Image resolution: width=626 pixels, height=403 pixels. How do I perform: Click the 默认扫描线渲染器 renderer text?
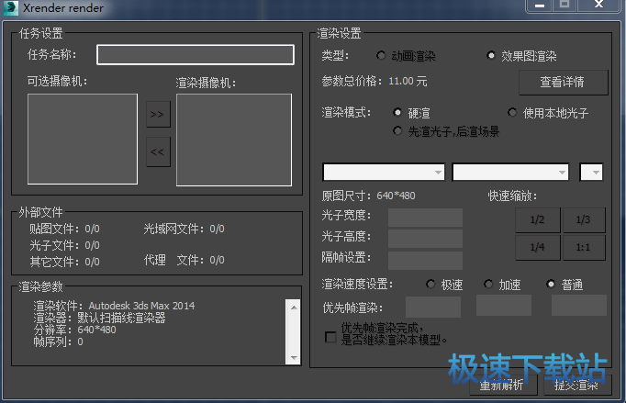pyautogui.click(x=121, y=318)
